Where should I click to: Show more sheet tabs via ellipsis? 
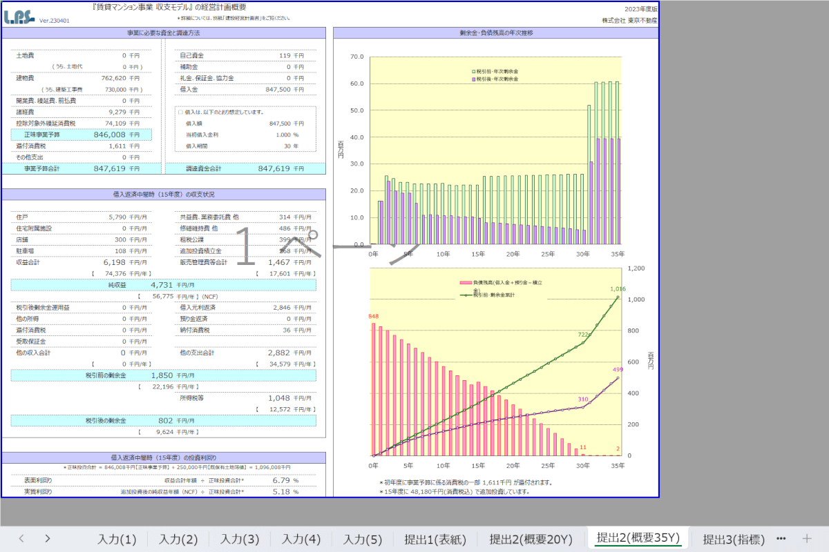click(781, 538)
